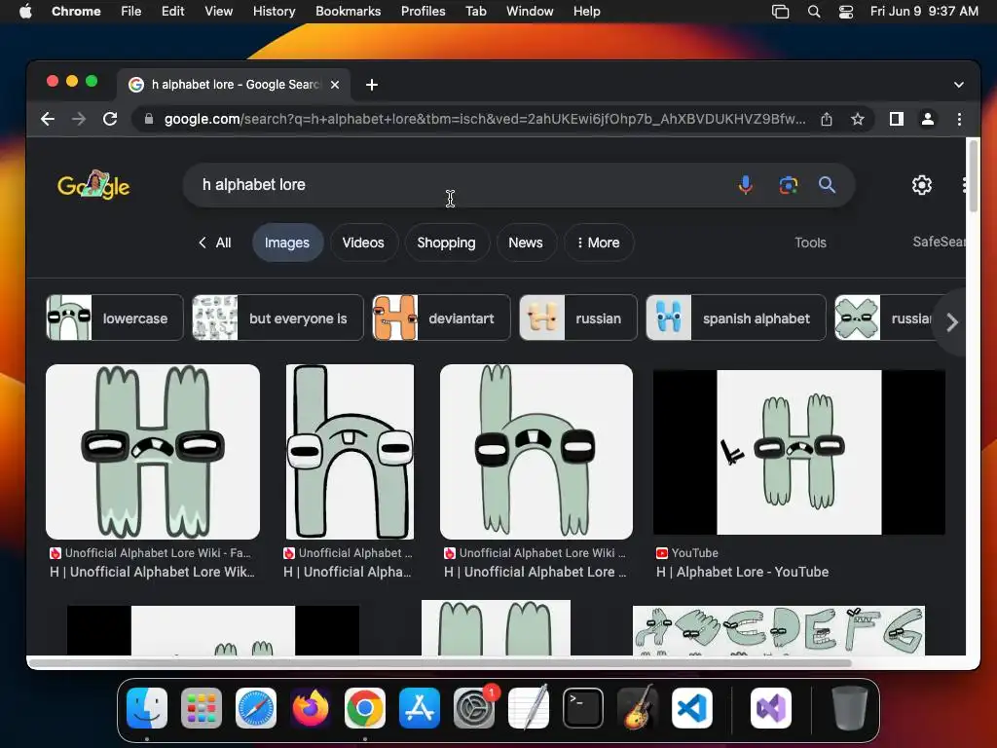Click the Google doodle logo
Image resolution: width=997 pixels, height=748 pixels.
93,185
